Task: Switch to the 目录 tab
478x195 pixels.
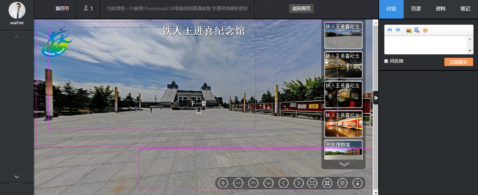Action: [x=416, y=9]
